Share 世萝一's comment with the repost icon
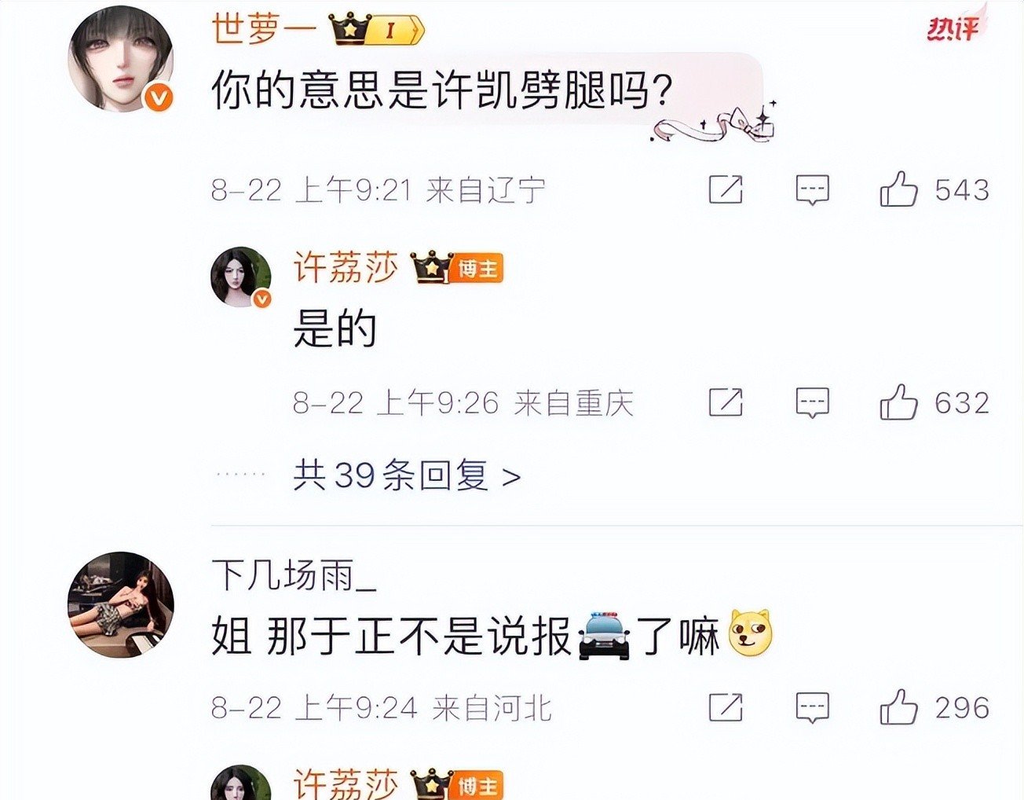The width and height of the screenshot is (1024, 800). 726,189
